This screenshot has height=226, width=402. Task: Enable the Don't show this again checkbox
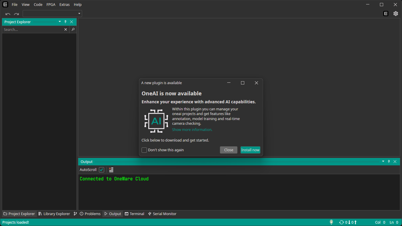[144, 150]
